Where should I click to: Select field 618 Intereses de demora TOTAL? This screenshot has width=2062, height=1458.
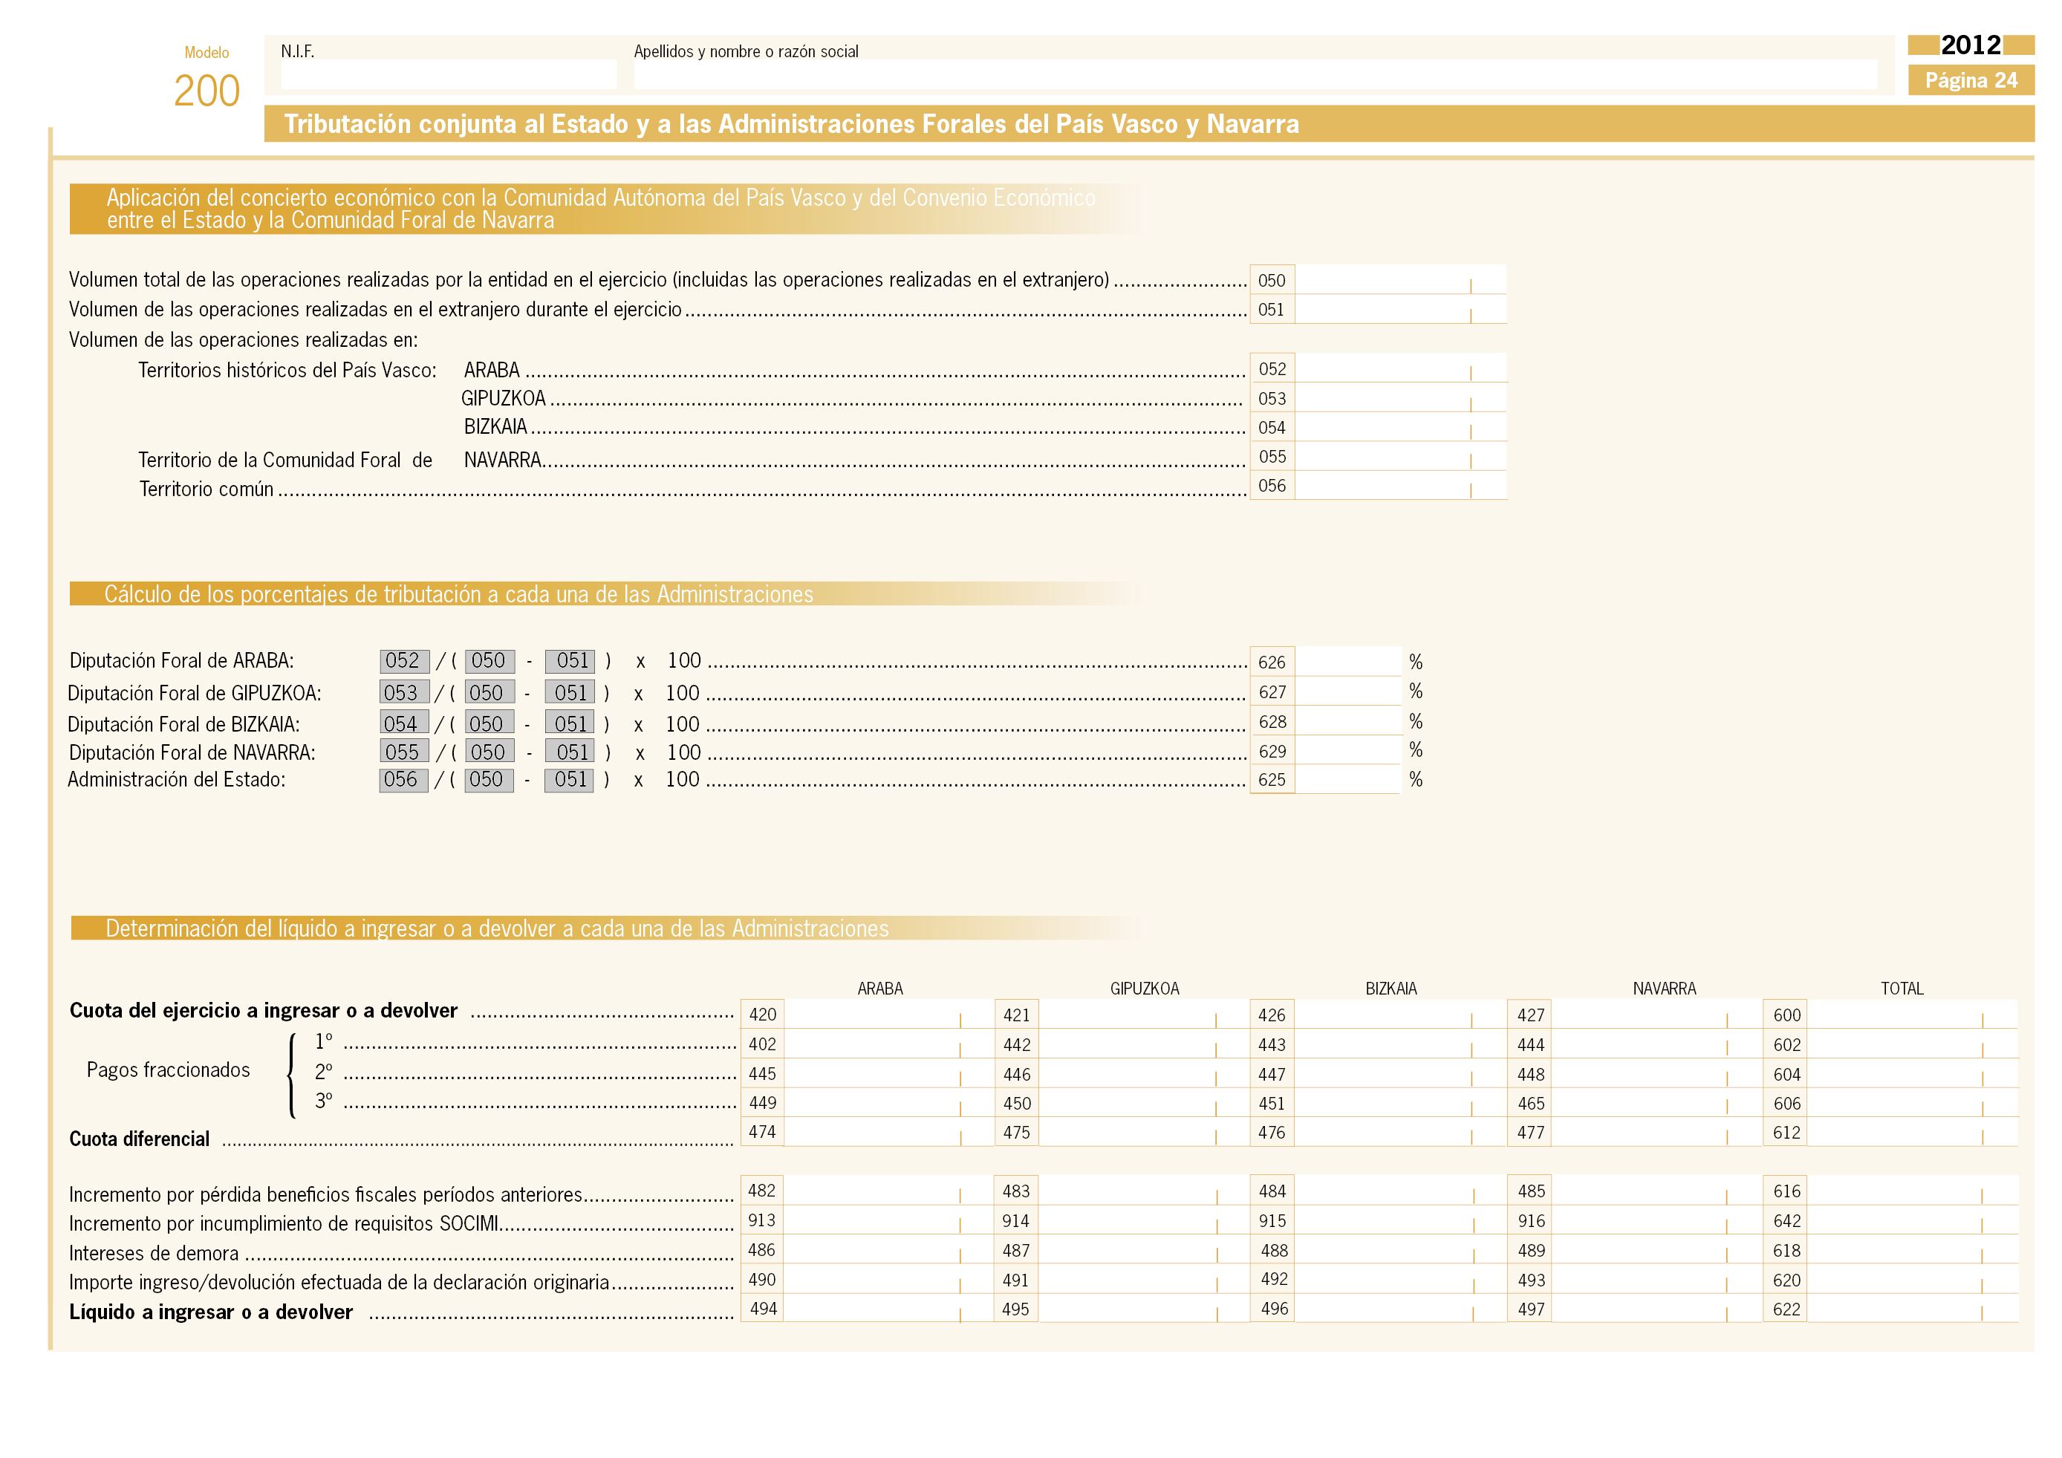point(1911,1250)
